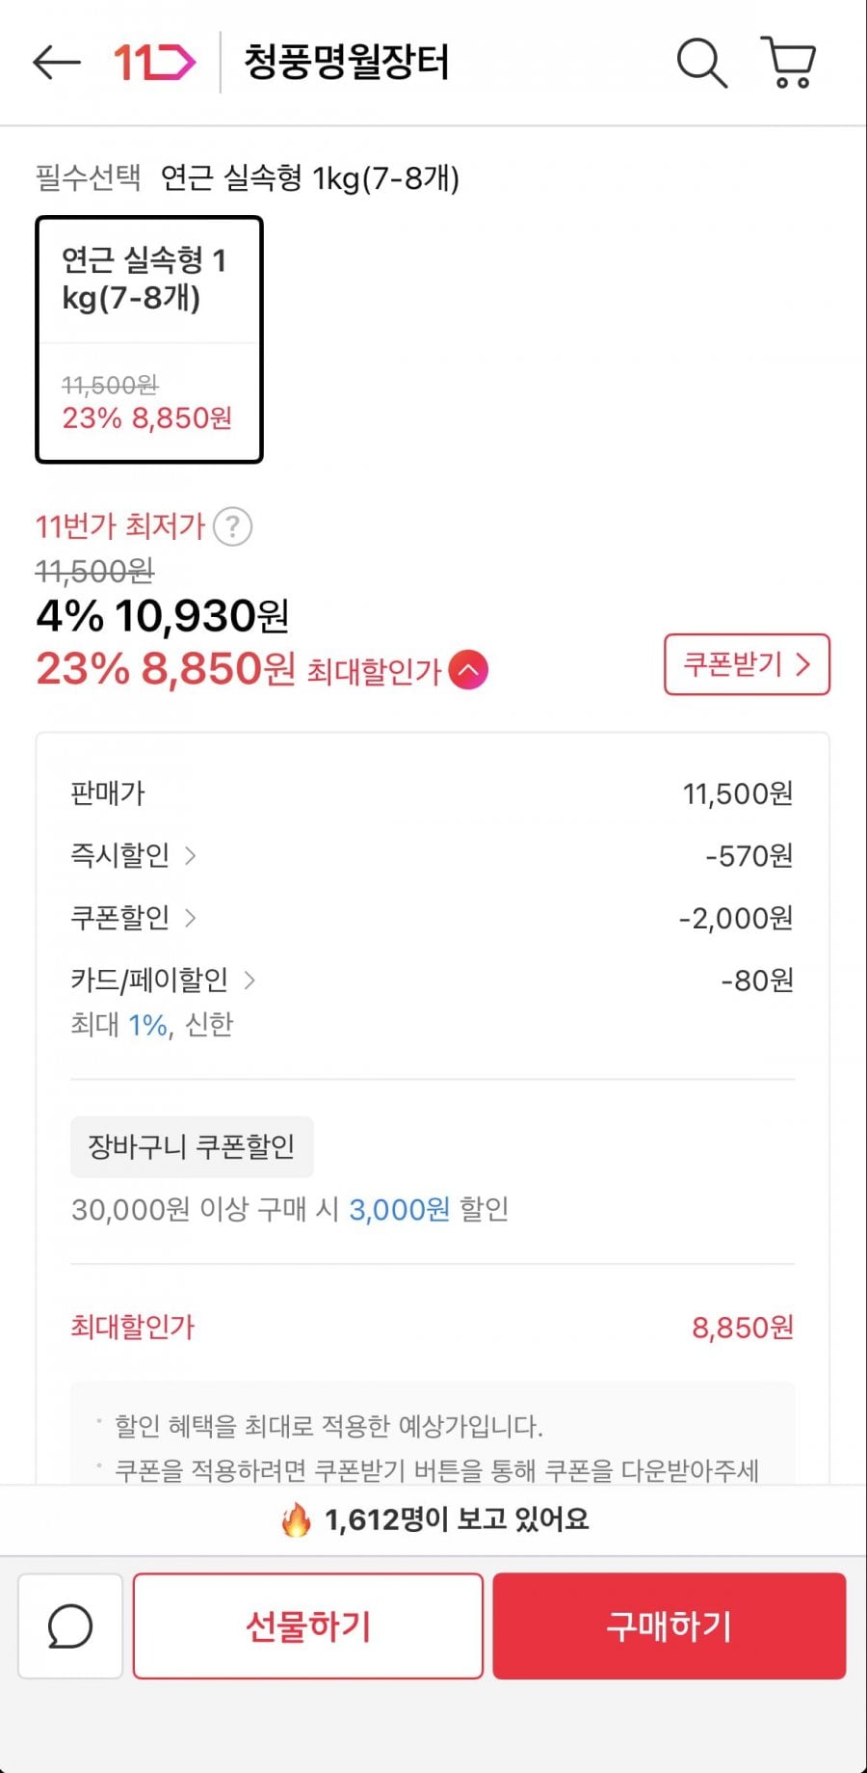
Task: Tap the 장바구니 쿠폰할인 tag
Action: click(192, 1146)
